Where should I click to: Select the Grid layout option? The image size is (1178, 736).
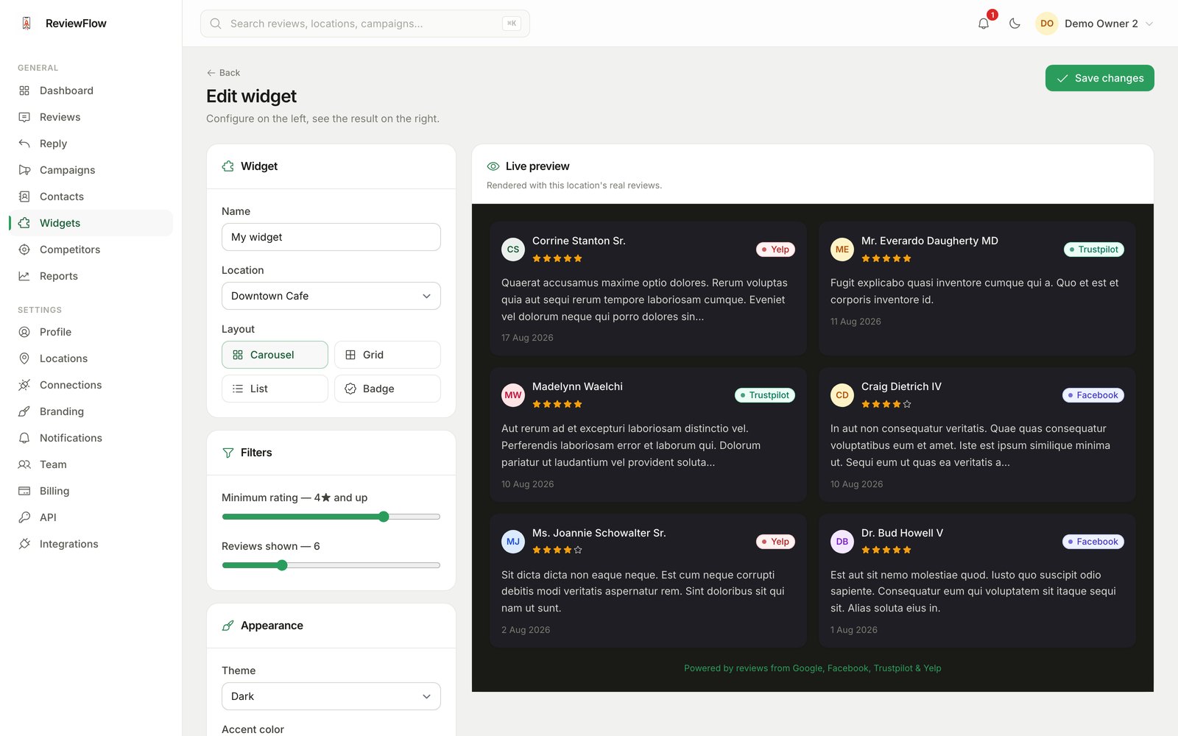tap(387, 355)
